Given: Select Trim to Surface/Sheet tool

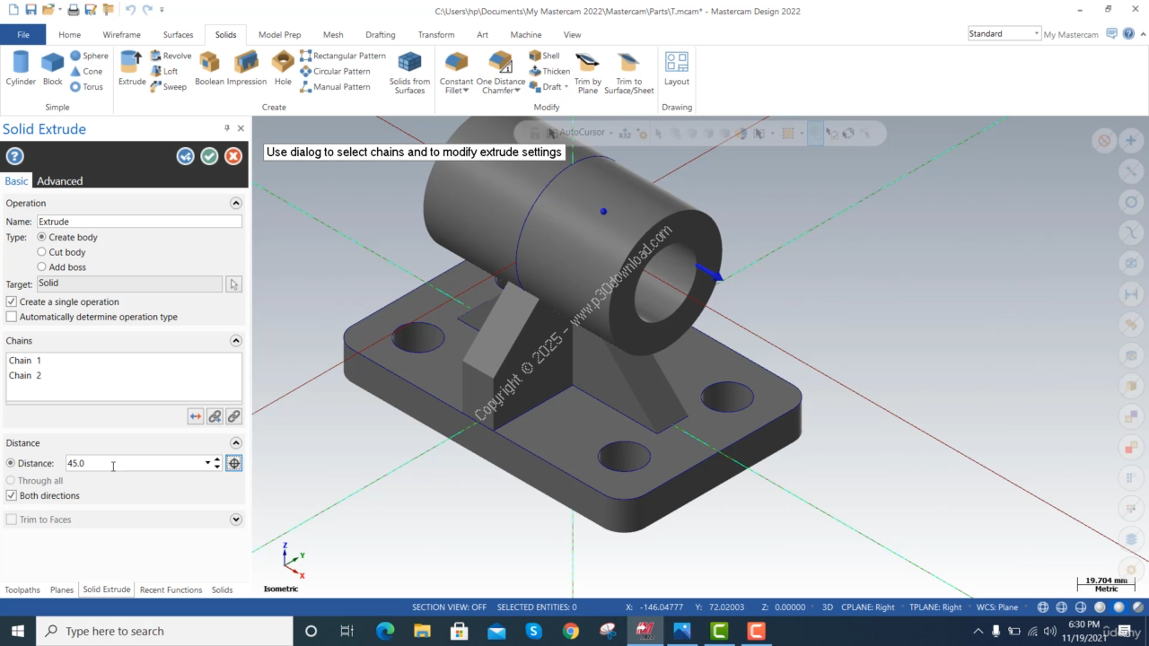Looking at the screenshot, I should [x=629, y=72].
